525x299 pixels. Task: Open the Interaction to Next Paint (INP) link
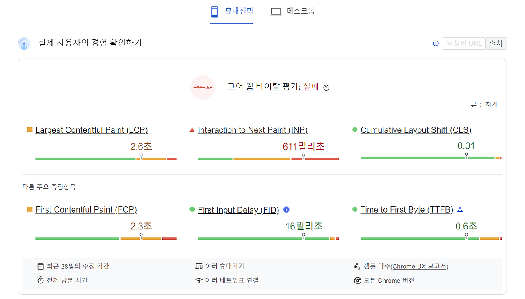click(x=253, y=130)
